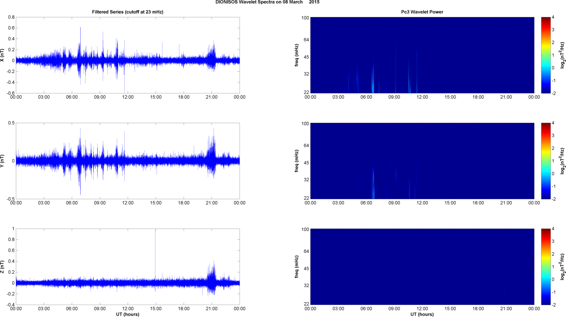Select the 'Pc3 Wavelet Power' heading
The image size is (566, 317).
tap(422, 12)
